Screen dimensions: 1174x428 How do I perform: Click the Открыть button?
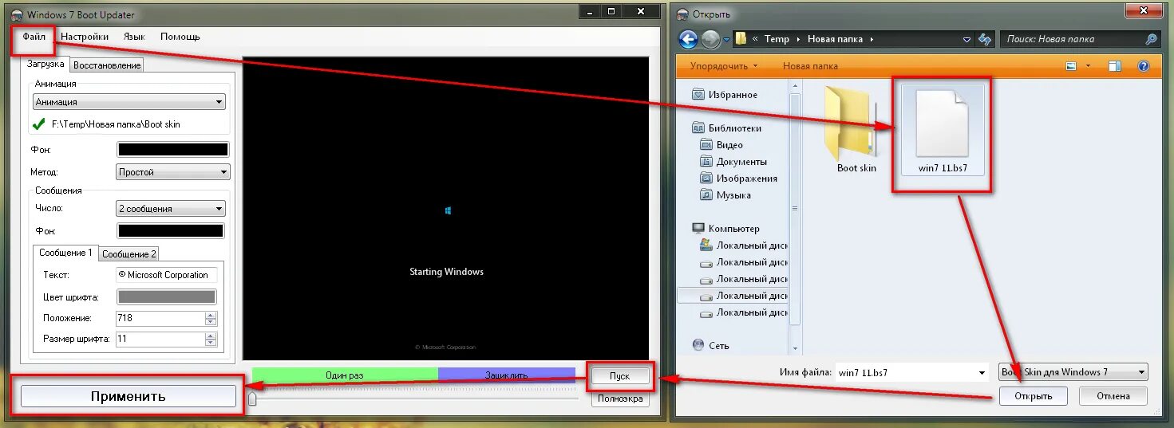tap(1034, 396)
